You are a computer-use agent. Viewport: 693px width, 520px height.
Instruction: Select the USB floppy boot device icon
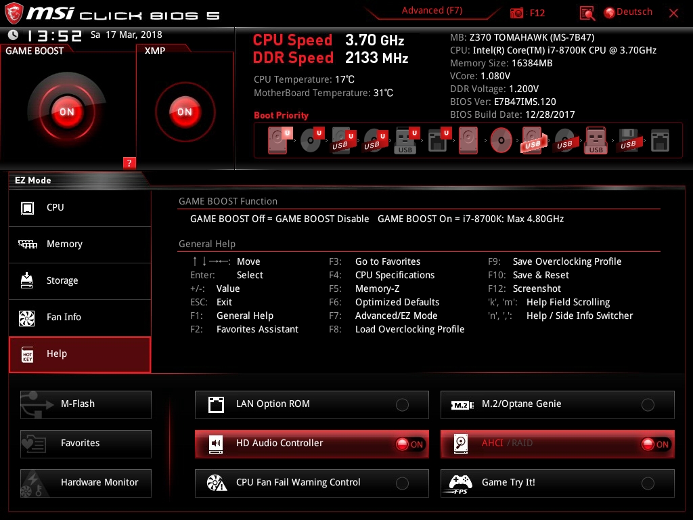628,140
